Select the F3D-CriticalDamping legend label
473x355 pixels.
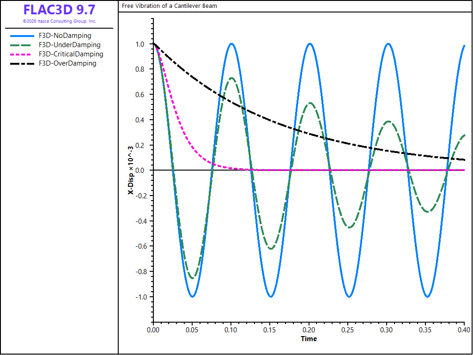pos(71,55)
